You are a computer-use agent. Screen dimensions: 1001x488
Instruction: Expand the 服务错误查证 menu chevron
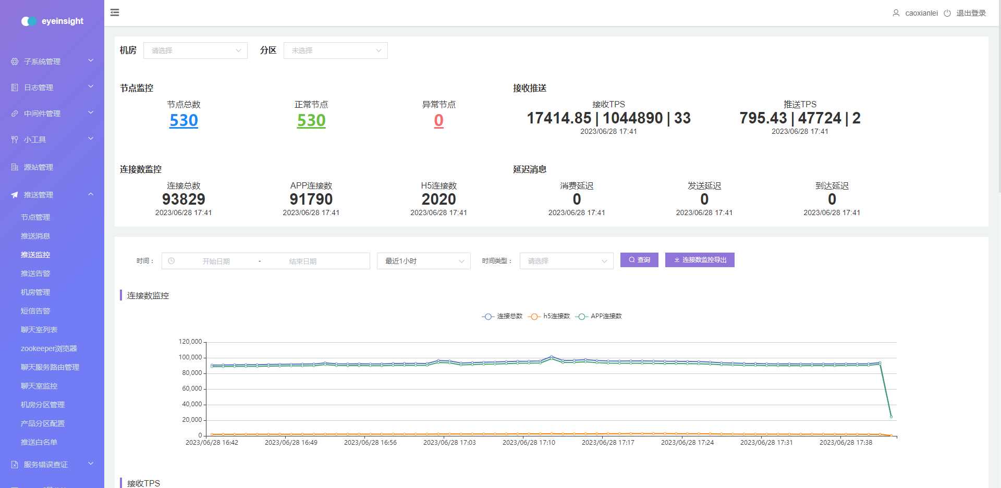91,464
